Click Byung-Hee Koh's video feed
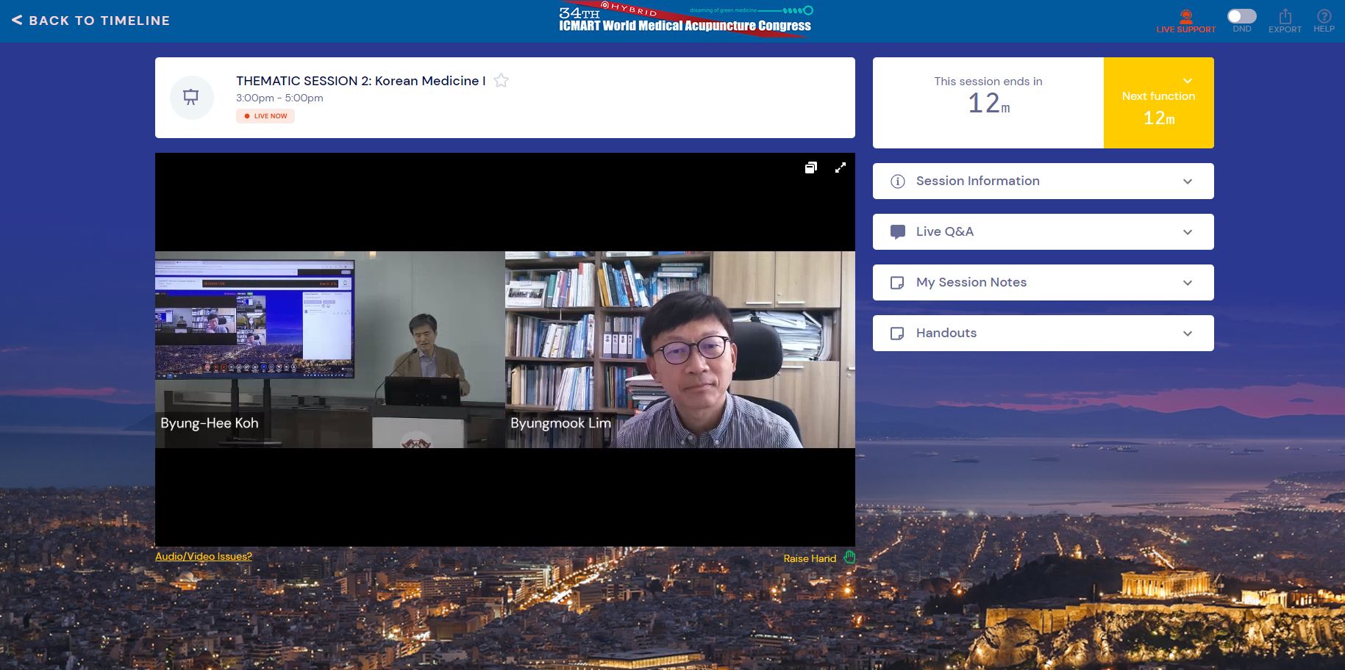This screenshot has width=1345, height=670. pyautogui.click(x=329, y=350)
